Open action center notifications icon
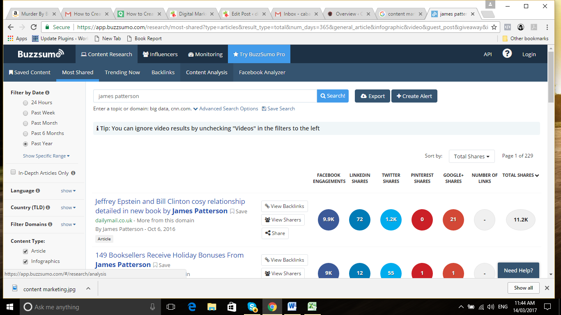 point(547,307)
